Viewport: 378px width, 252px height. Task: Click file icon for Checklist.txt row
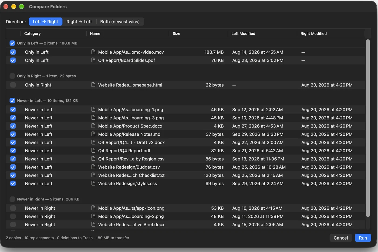click(93, 175)
